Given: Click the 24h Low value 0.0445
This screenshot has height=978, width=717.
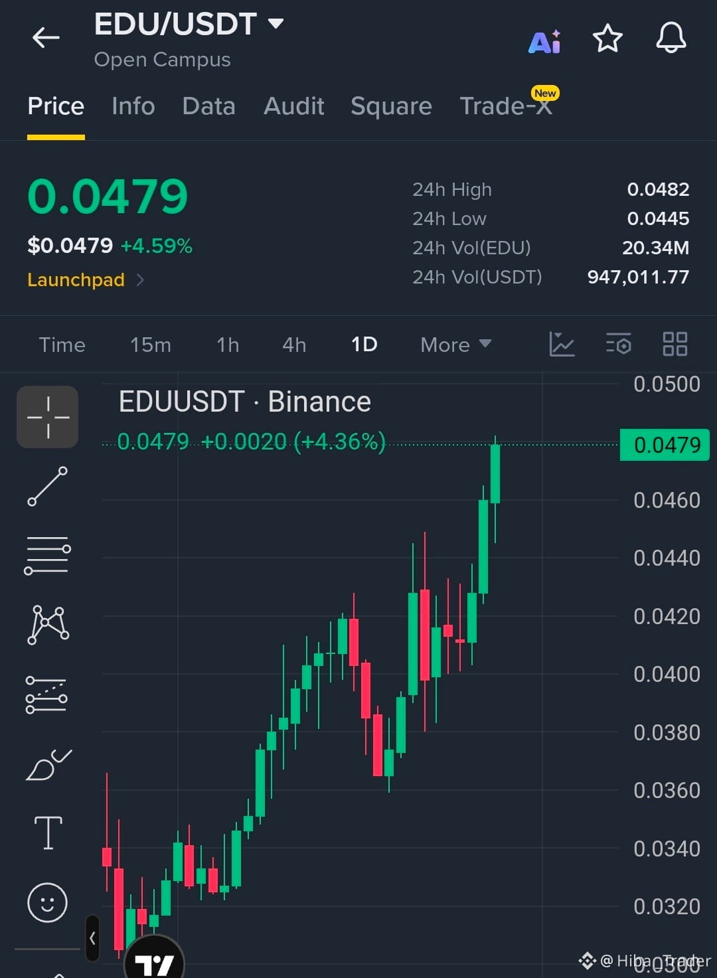Looking at the screenshot, I should click(x=658, y=219).
